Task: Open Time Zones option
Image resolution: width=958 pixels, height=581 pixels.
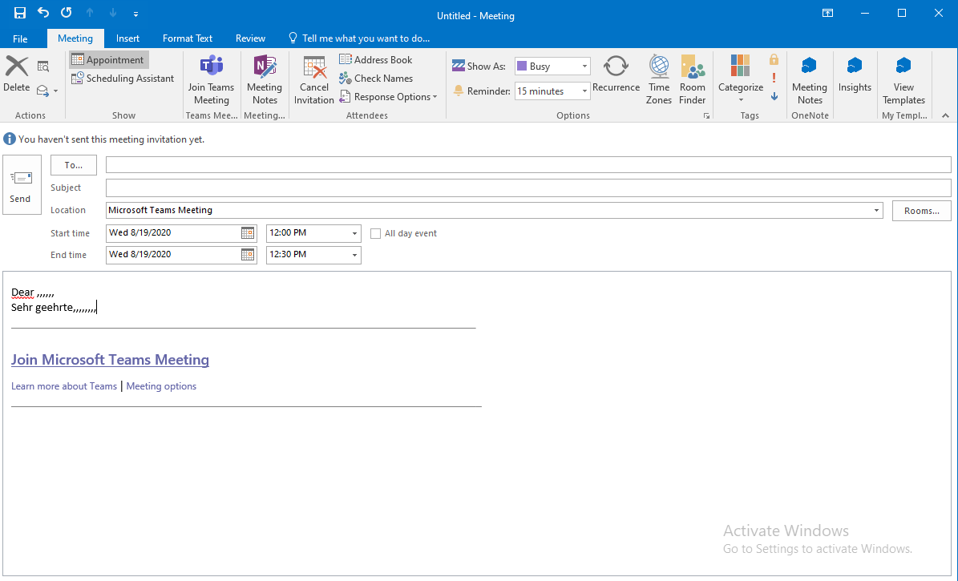Action: pos(659,80)
